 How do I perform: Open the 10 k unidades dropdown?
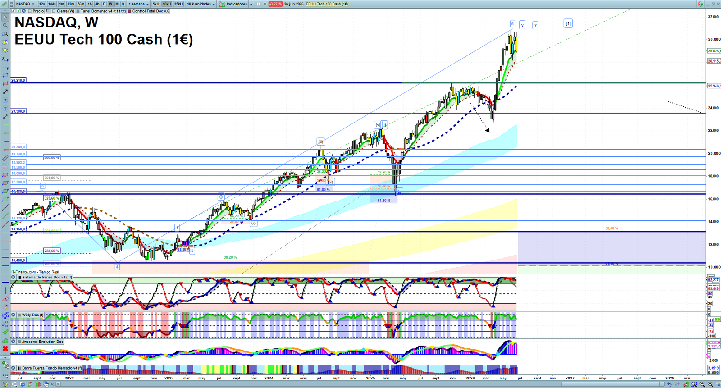[201, 4]
